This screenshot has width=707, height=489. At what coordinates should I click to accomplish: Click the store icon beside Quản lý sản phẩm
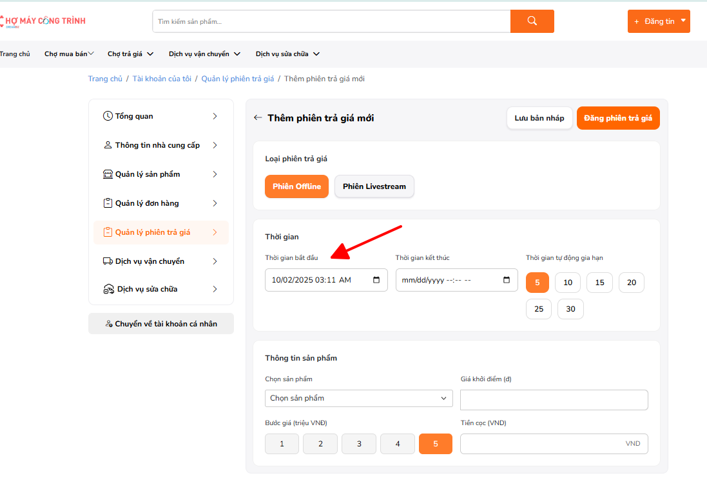pos(108,174)
